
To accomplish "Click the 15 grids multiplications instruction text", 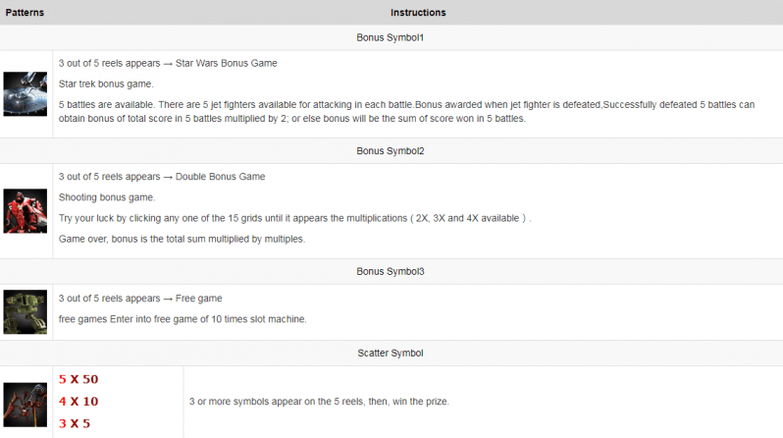I will pyautogui.click(x=294, y=218).
